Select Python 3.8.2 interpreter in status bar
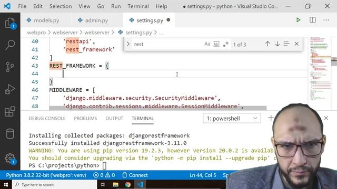337x189 pixels. point(46,175)
